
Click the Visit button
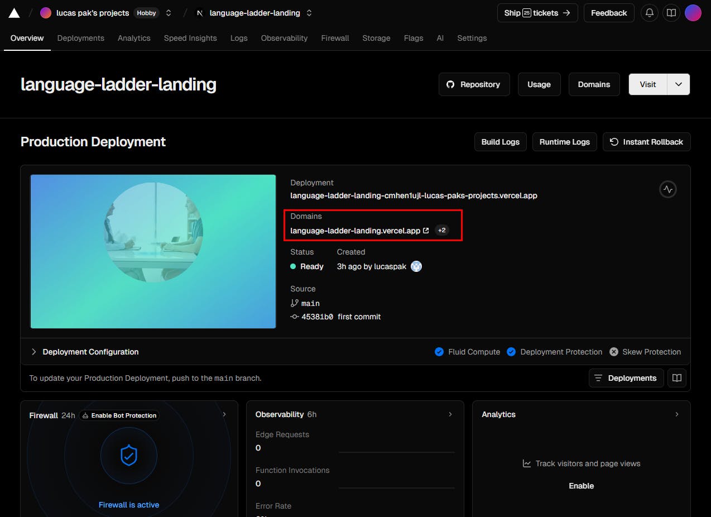[x=648, y=84]
